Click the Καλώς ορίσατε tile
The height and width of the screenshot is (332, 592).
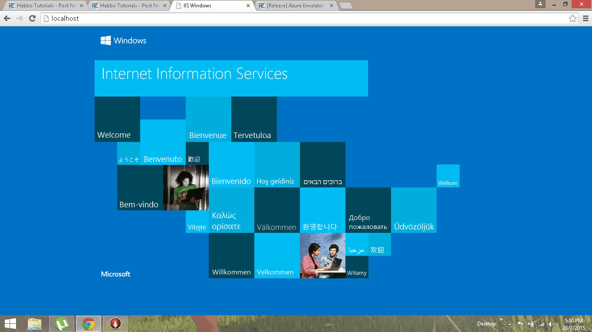pos(231,210)
